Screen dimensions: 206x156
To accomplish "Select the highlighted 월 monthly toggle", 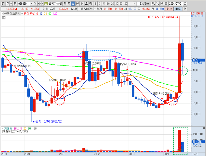I will pyautogui.click(x=73, y=4).
